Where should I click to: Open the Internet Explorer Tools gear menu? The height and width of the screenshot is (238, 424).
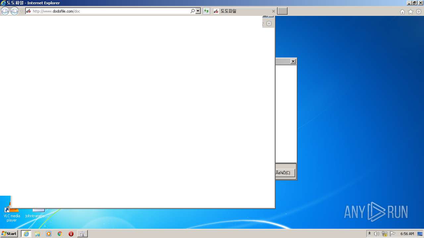point(419,12)
